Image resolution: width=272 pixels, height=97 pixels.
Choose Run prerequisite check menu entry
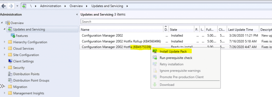click(x=176, y=58)
